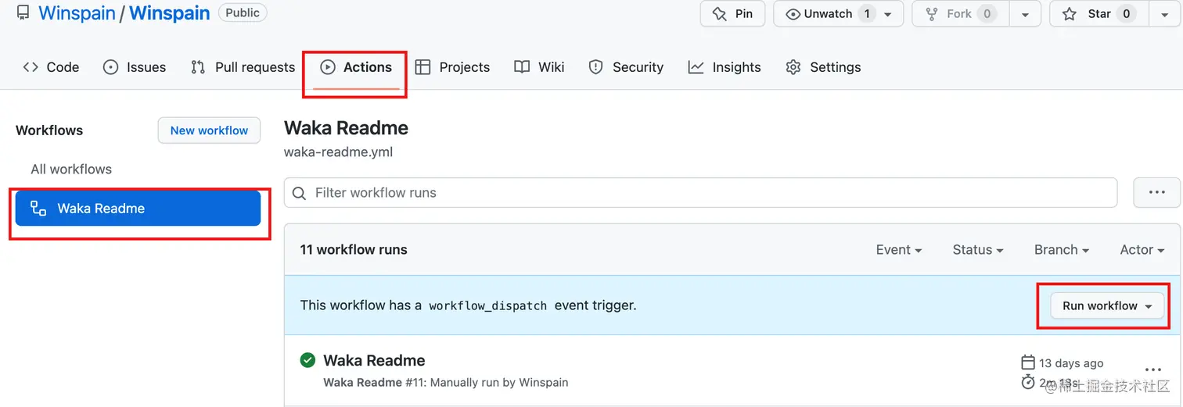Open workflow options three-dot menu
The height and width of the screenshot is (407, 1183).
point(1156,193)
